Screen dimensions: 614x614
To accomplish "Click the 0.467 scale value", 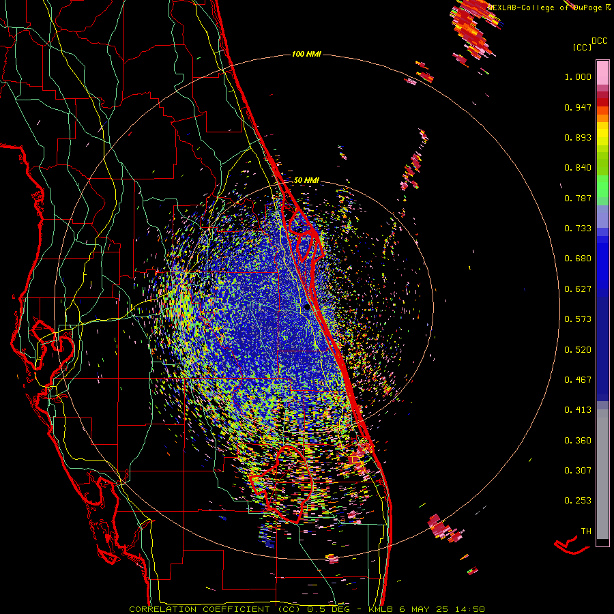I will pyautogui.click(x=578, y=380).
